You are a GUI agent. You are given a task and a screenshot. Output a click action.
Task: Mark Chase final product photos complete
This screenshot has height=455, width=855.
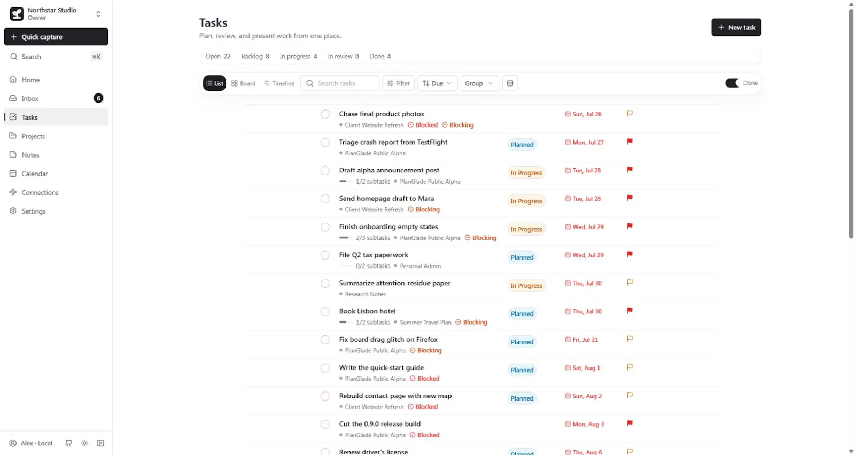[325, 114]
